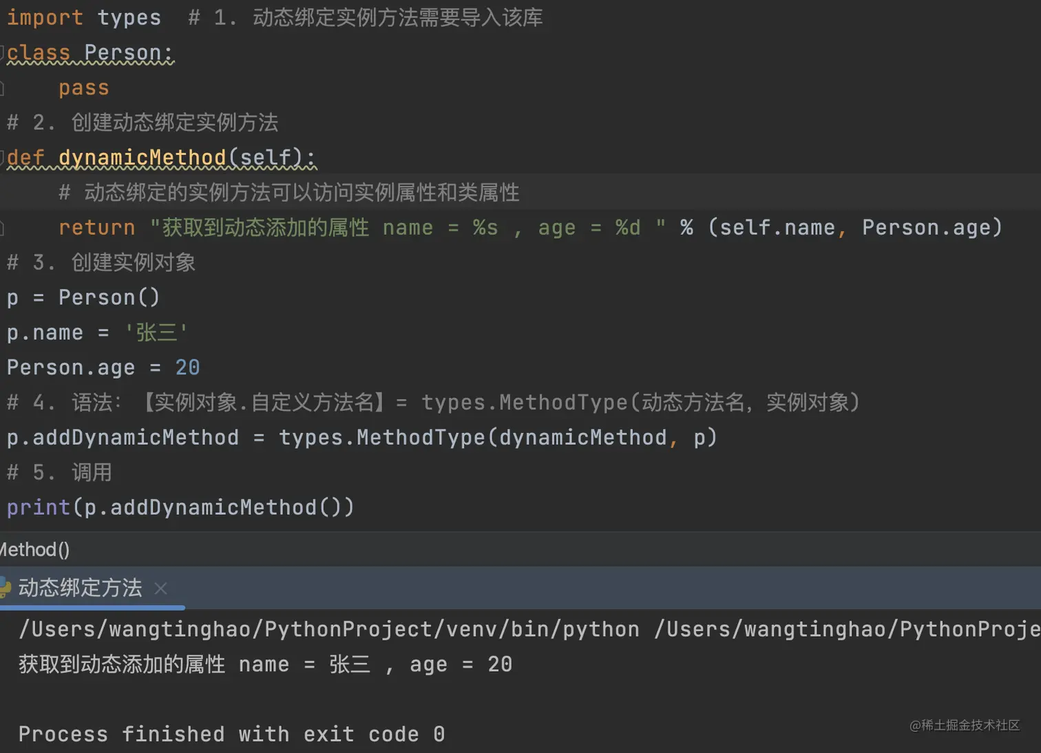This screenshot has width=1041, height=753.
Task: Click the 'Method()' breadcrumb below editor
Action: click(x=34, y=550)
